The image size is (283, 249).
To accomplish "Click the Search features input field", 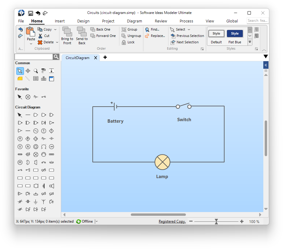I will coord(258,21).
